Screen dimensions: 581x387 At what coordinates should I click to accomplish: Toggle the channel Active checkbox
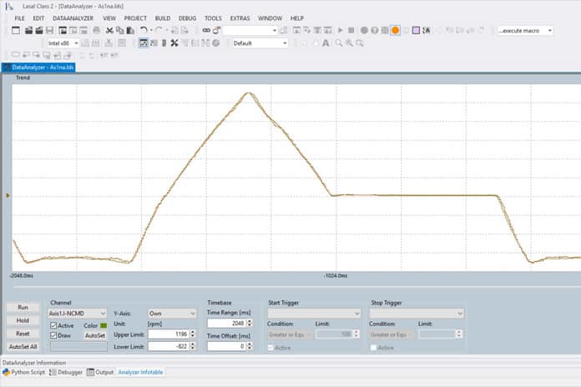click(53, 325)
